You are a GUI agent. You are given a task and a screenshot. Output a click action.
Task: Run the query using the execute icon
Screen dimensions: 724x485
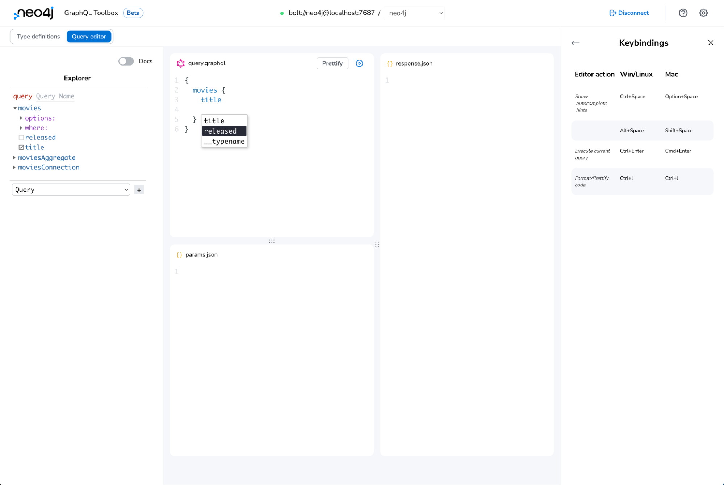pos(359,63)
